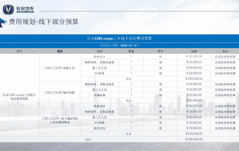This screenshot has height=151, width=239.
Task: Click the 合计 total label
Action: click(x=88, y=139)
